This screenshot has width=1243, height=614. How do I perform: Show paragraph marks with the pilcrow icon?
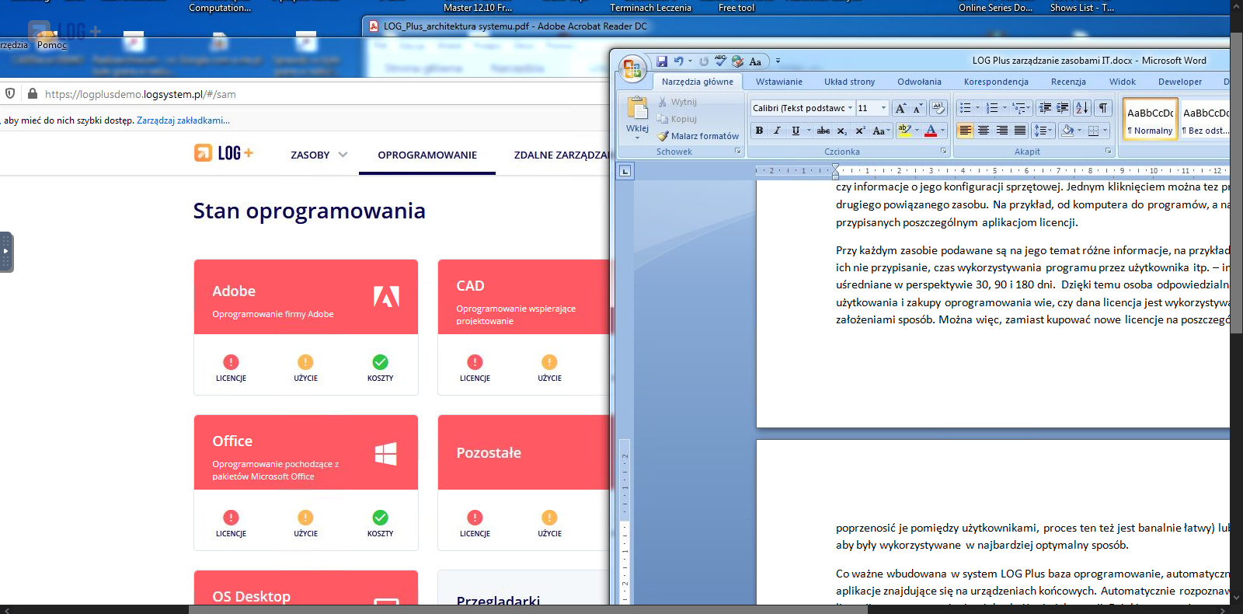click(x=1103, y=108)
